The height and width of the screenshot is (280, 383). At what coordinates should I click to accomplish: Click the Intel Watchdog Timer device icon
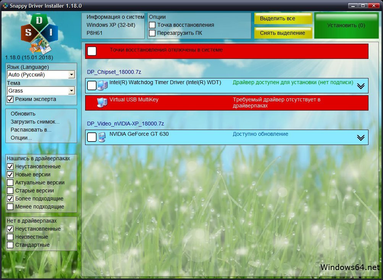[102, 85]
